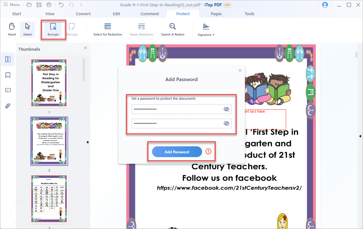
Task: Toggle the Thumbnails sidebar panel icon
Action: coord(8,59)
